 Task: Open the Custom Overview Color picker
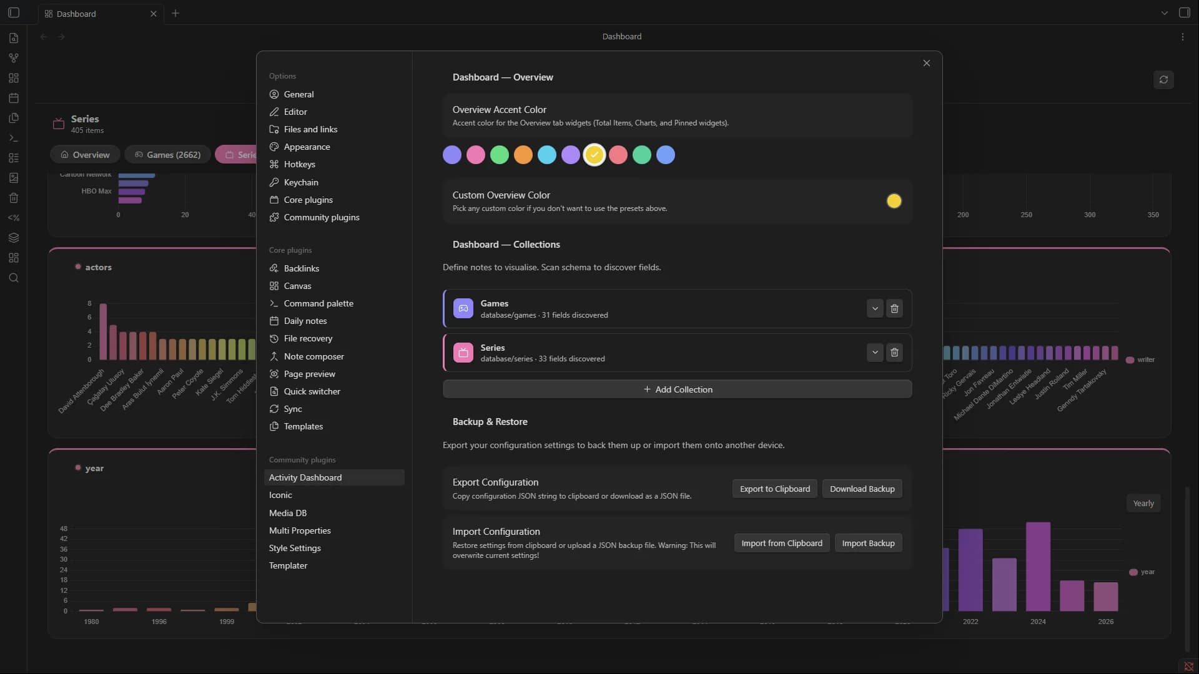pyautogui.click(x=894, y=201)
